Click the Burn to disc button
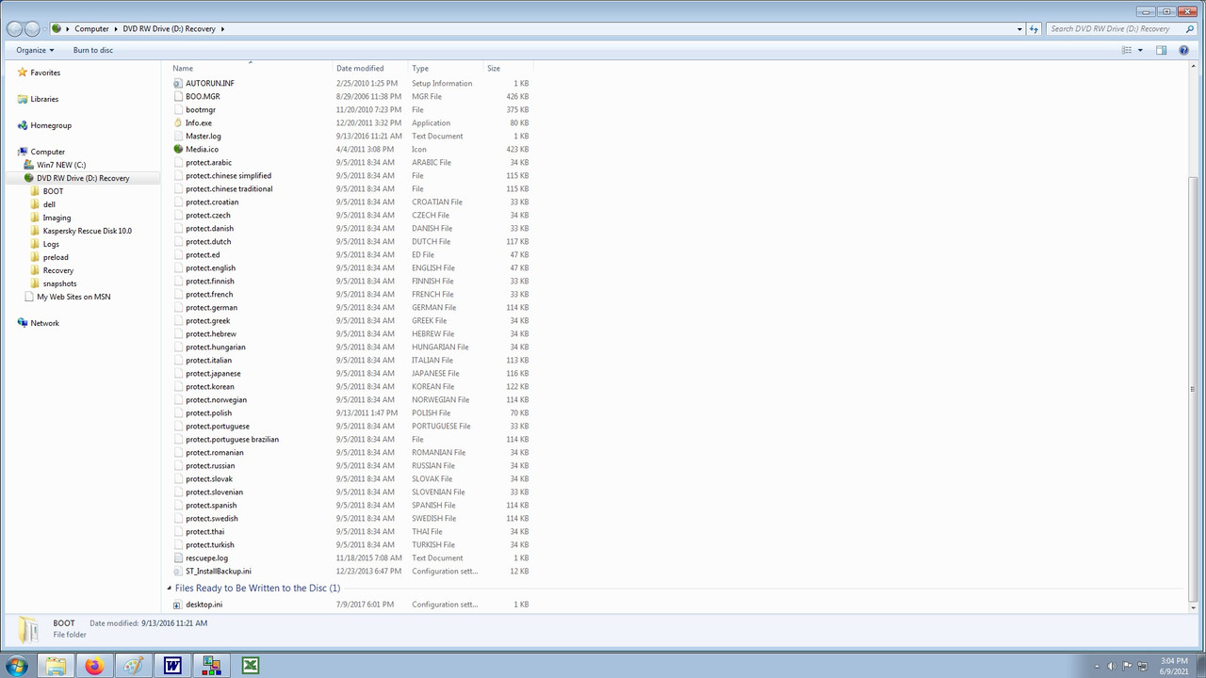Image resolution: width=1206 pixels, height=678 pixels. point(92,50)
